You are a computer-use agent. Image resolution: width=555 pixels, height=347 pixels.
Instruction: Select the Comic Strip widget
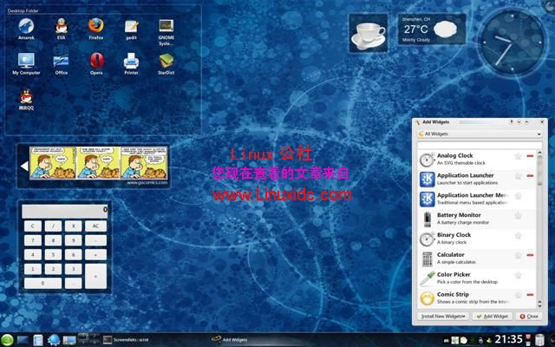(476, 298)
